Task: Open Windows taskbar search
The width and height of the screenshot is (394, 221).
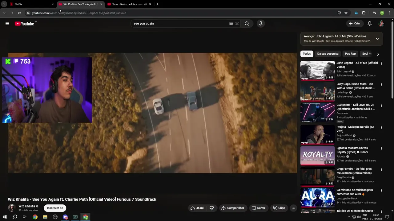Action: tap(15, 217)
